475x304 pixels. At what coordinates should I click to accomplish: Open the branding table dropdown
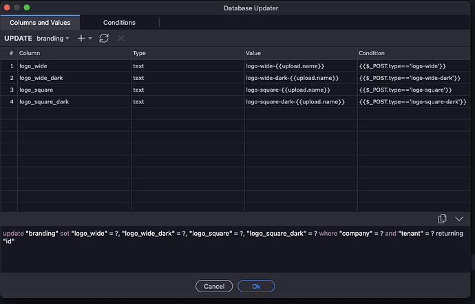(x=53, y=39)
